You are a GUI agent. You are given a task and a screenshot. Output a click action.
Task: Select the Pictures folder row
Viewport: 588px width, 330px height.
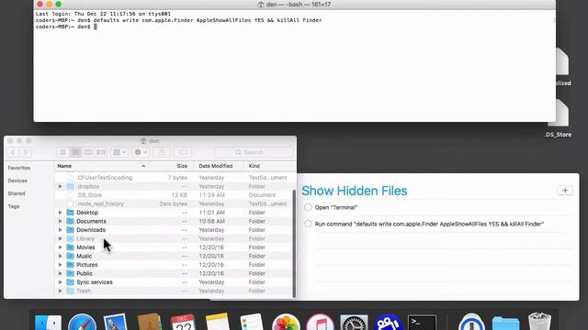pyautogui.click(x=173, y=265)
